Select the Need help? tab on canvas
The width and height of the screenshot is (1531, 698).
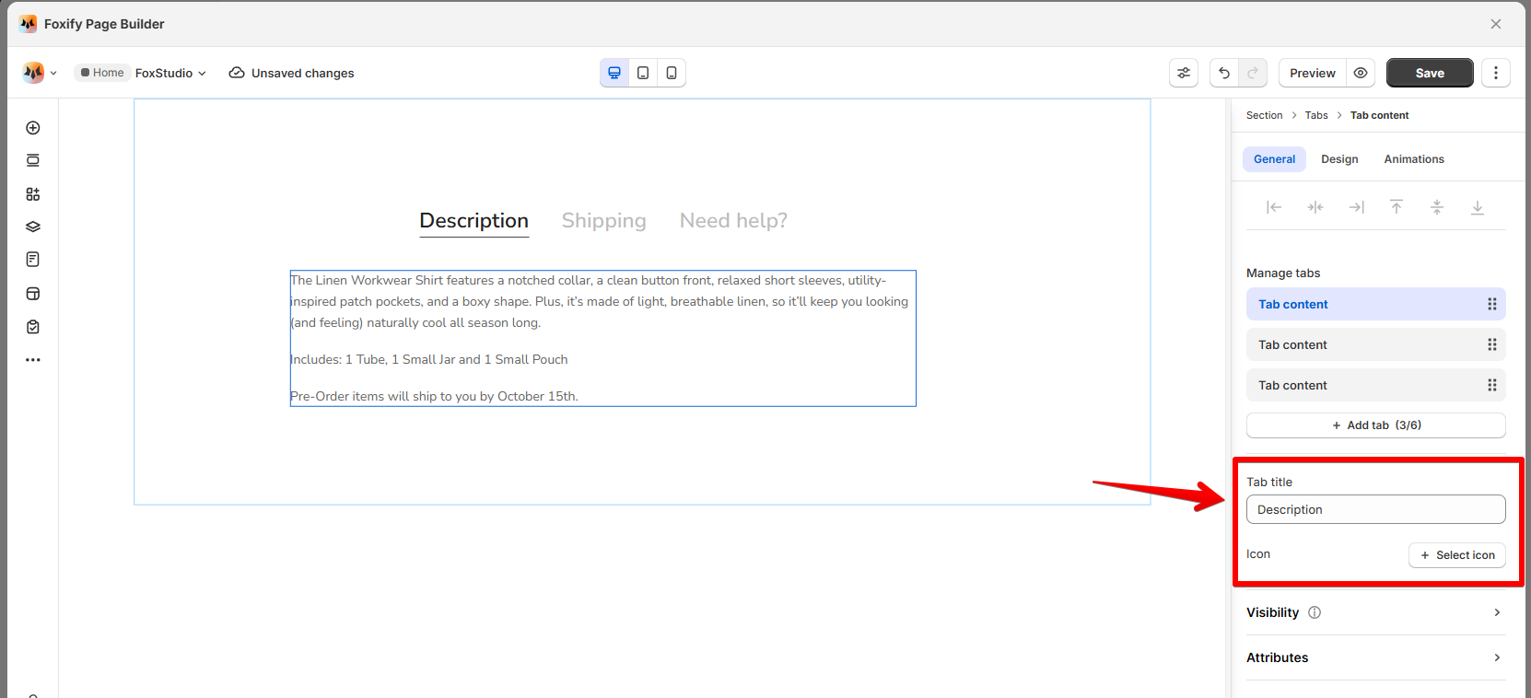pos(733,221)
